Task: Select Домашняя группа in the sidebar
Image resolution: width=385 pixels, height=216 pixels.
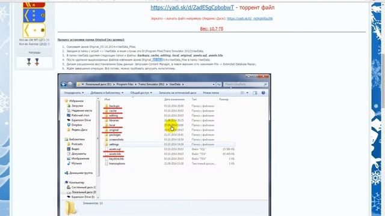Action: 79,173
